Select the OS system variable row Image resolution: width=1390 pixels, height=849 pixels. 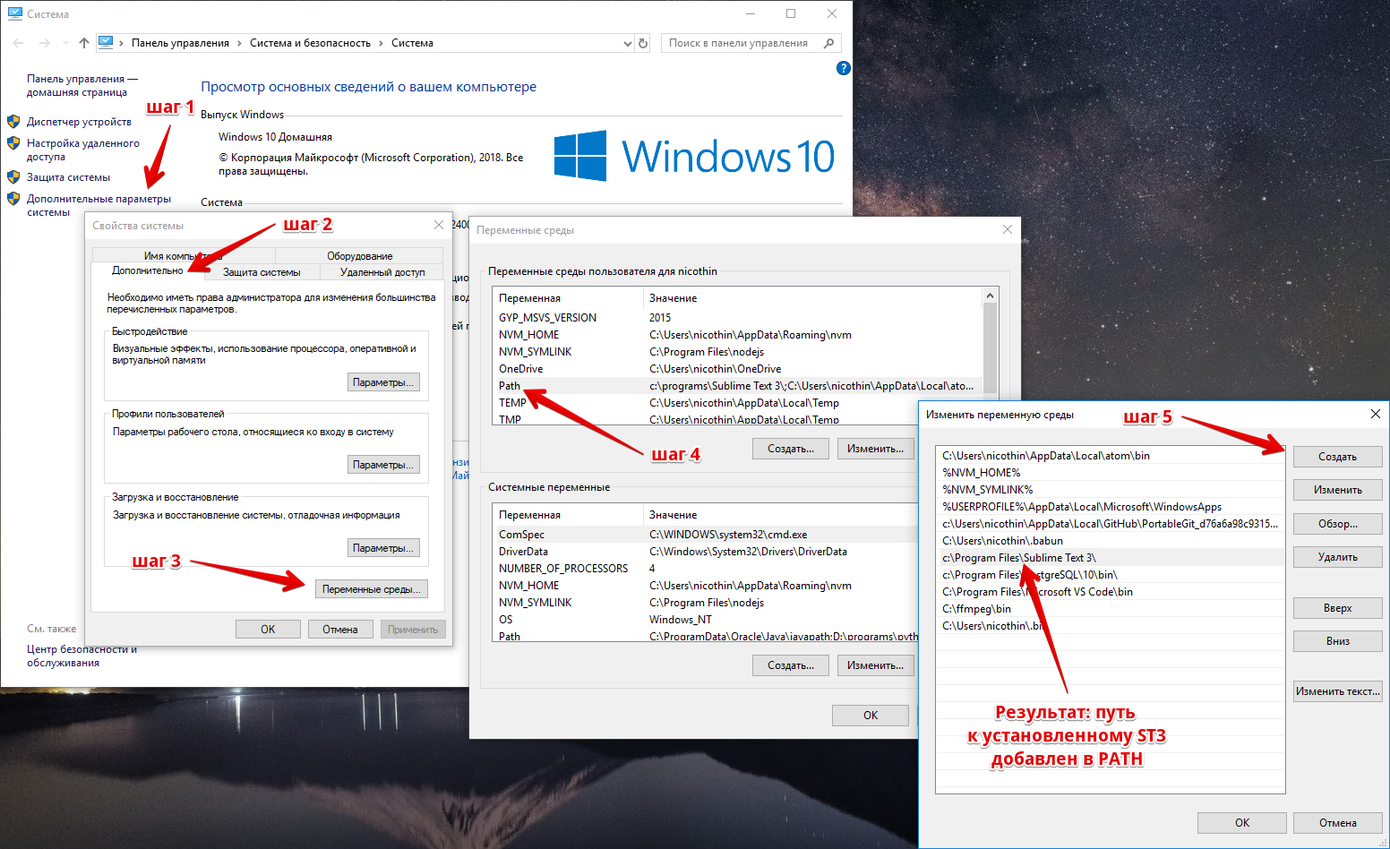click(705, 620)
